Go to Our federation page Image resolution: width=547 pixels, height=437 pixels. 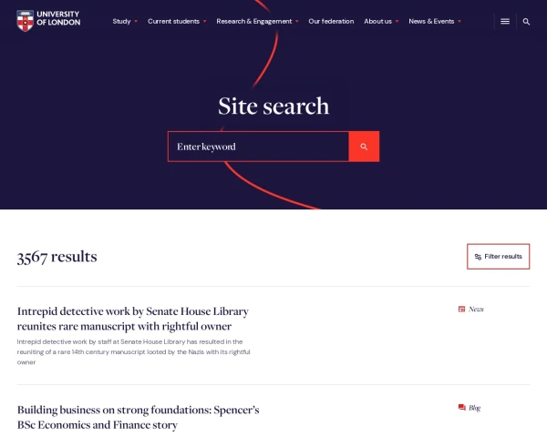330,21
